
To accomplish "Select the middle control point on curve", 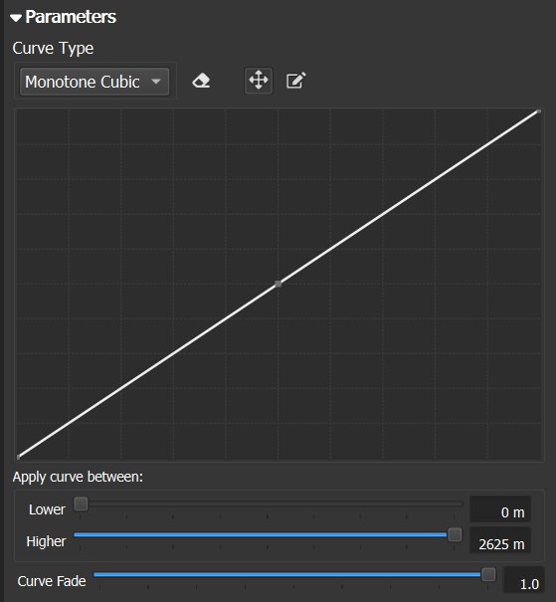I will point(278,284).
